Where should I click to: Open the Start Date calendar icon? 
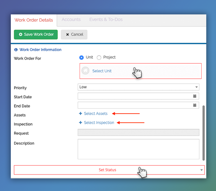tap(195, 96)
